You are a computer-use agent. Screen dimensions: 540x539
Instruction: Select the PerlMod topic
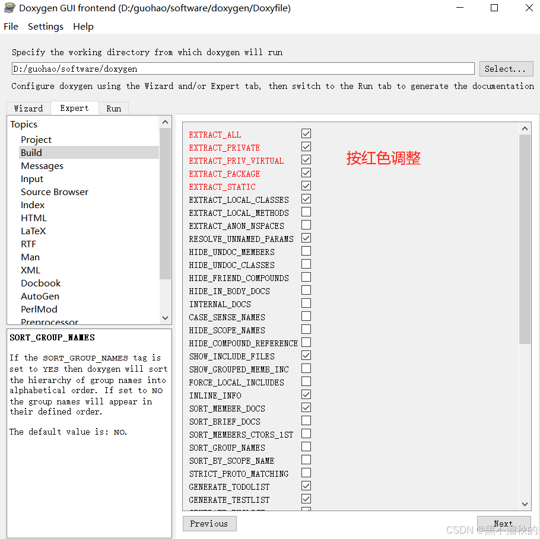click(39, 310)
